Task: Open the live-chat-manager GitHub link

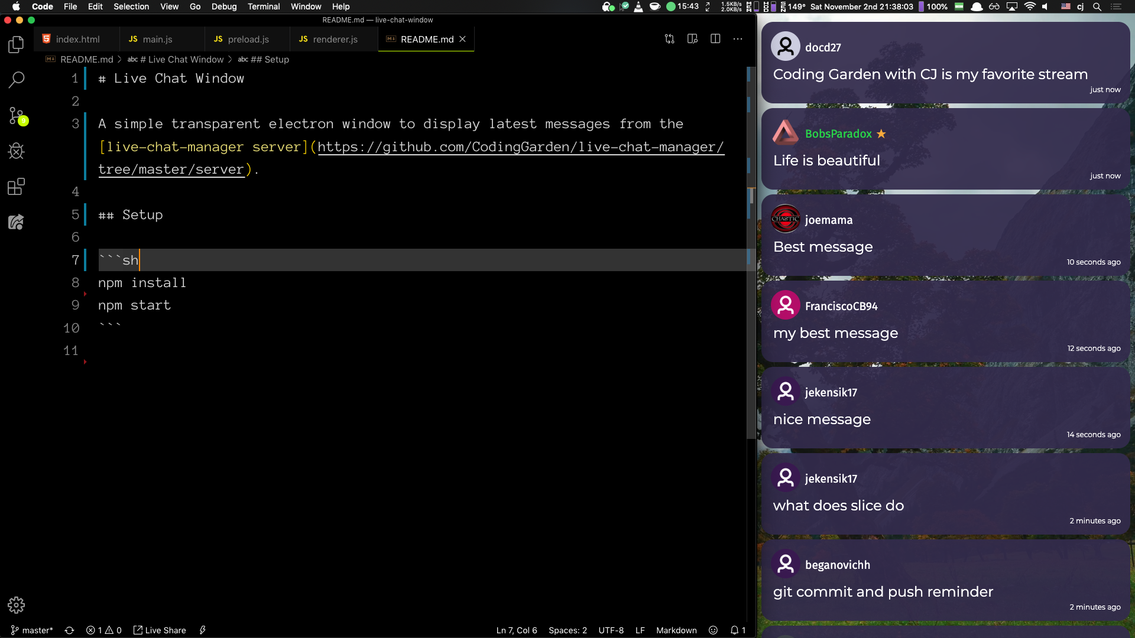Action: [x=520, y=147]
